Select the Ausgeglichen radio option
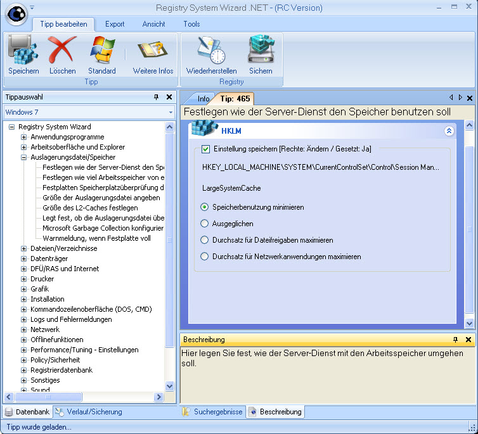The width and height of the screenshot is (478, 434). click(204, 224)
